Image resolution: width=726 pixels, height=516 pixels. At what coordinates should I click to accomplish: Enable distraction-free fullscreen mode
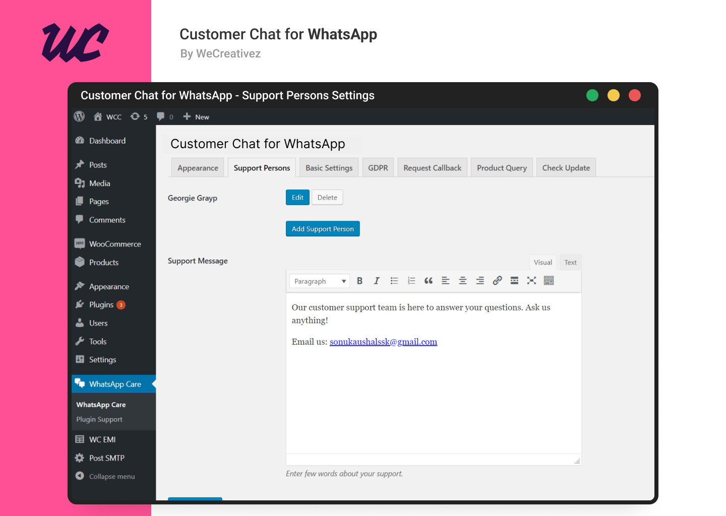(531, 281)
